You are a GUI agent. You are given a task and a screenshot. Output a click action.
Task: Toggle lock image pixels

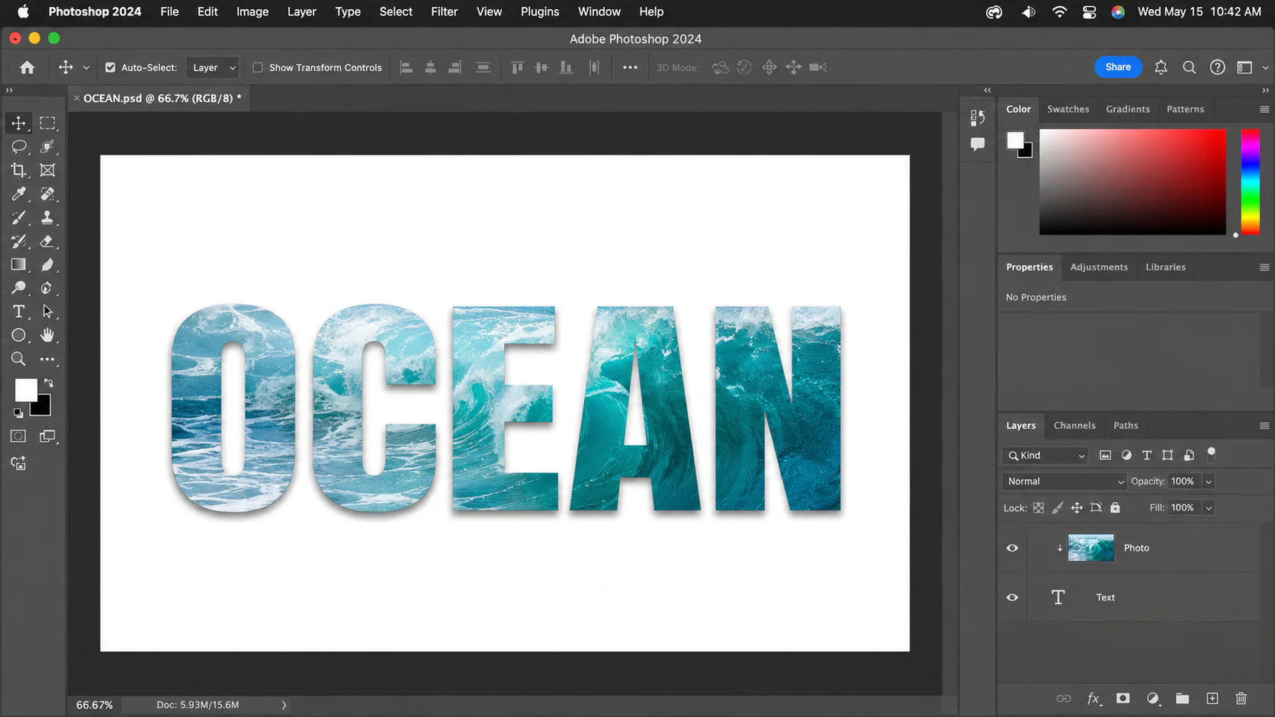(x=1058, y=507)
